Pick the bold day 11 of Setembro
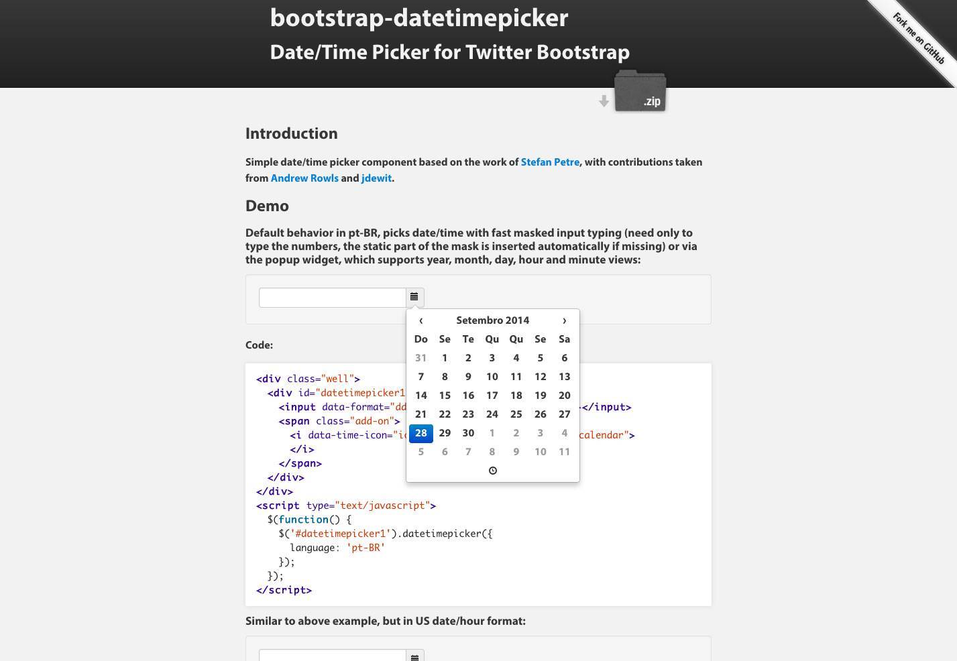 point(516,377)
